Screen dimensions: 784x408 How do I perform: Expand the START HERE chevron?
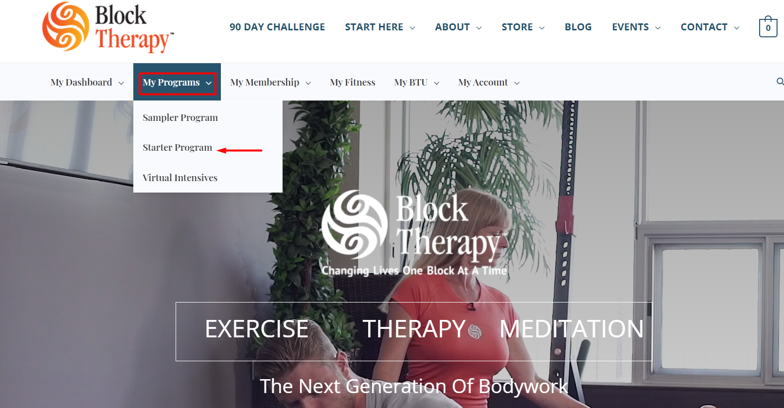412,28
